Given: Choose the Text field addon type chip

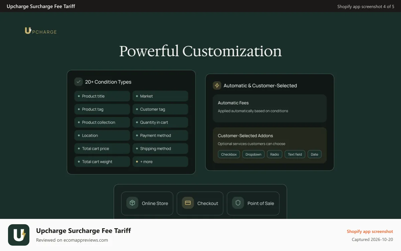Looking at the screenshot, I should pos(295,154).
